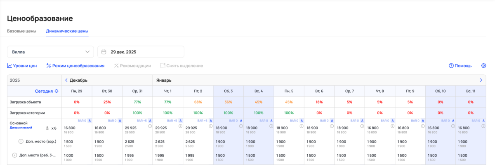Open Уровни цен
This screenshot has width=495, height=165.
click(x=22, y=66)
